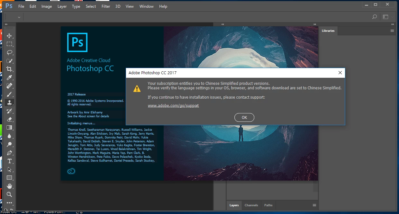Click OK in the subscription dialog
399x214 pixels.
pos(244,118)
